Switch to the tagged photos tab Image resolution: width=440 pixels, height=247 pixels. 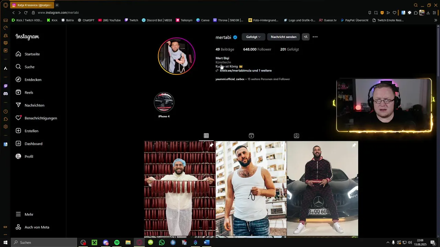click(296, 136)
